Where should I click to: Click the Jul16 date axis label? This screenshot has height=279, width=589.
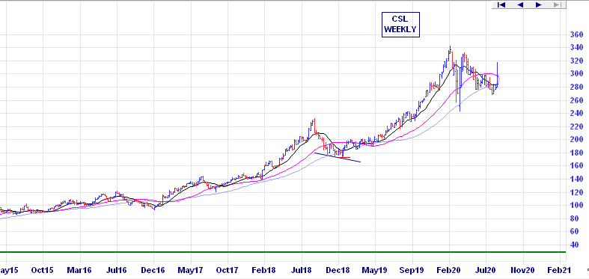(117, 270)
